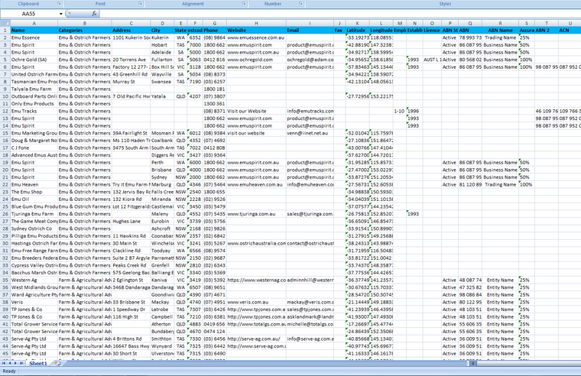Select the Ochre Gold (SA) cell
This screenshot has width=581, height=376.
click(34, 60)
